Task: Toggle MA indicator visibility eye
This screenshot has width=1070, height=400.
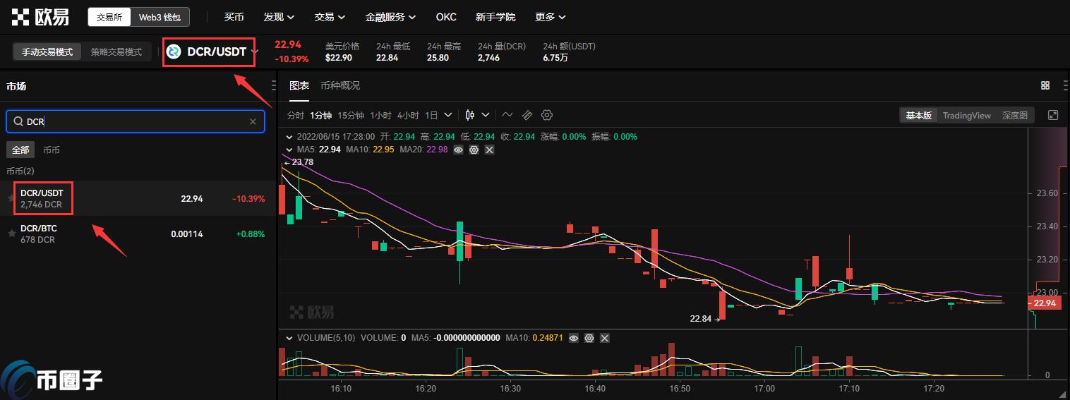Action: [x=459, y=150]
